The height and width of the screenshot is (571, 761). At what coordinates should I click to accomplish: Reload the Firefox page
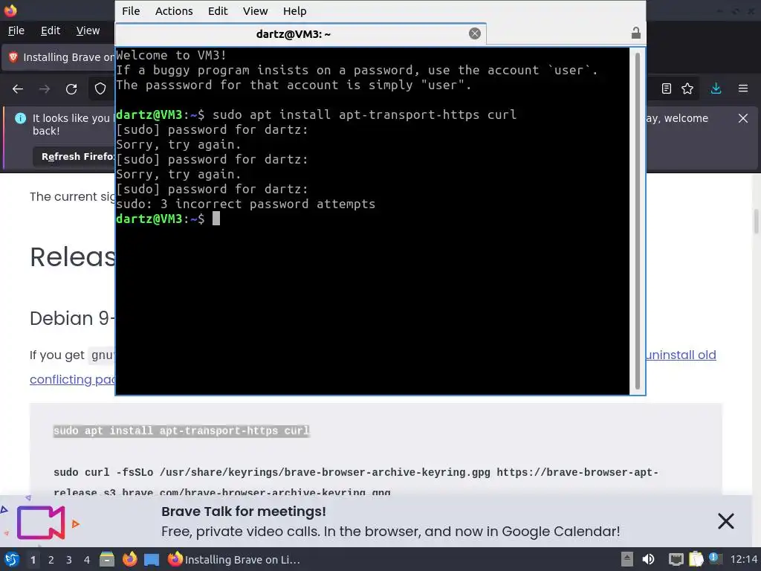coord(71,89)
